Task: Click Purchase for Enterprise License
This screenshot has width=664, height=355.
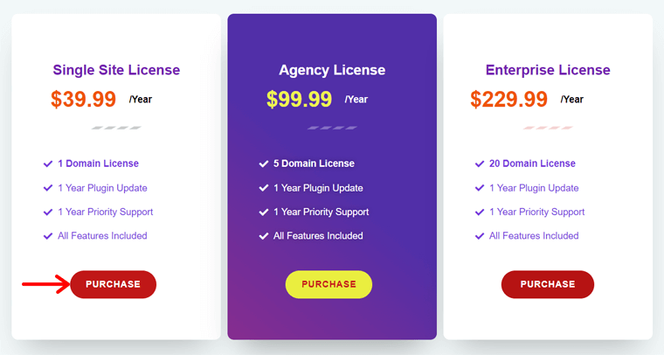Action: point(548,284)
